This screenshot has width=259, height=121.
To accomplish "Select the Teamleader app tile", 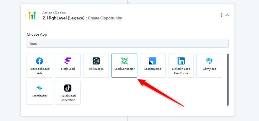I will (39, 92).
